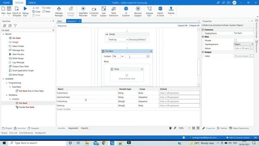Viewport: 259px width, 146px height.
Task: Open the Outline panel tab
Action: click(222, 128)
